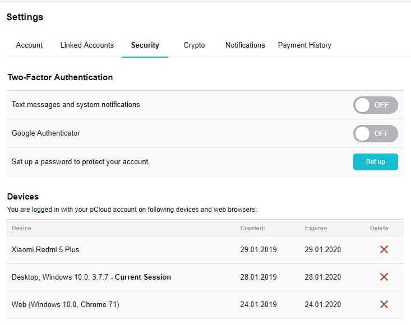The image size is (411, 325).
Task: Click the Delete column header
Action: (x=379, y=228)
